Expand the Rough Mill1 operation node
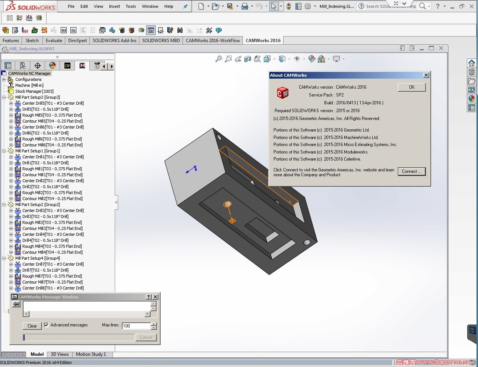The width and height of the screenshot is (478, 367). point(11,169)
